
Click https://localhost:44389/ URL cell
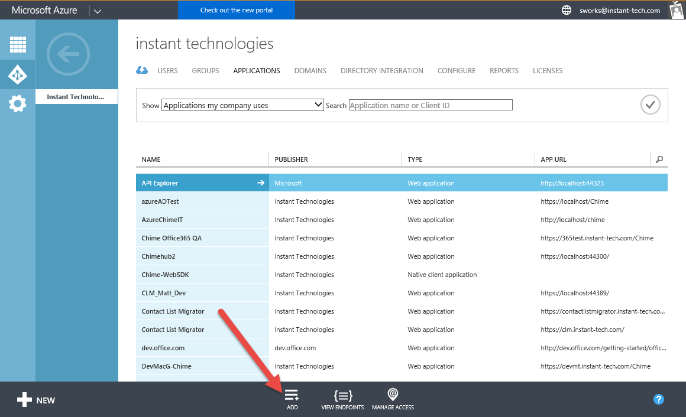[x=575, y=294]
